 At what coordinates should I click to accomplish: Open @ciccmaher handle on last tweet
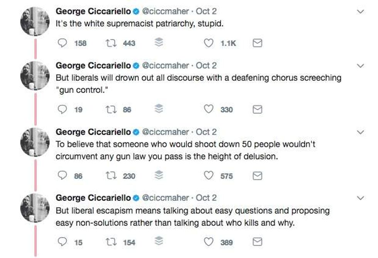(x=166, y=198)
